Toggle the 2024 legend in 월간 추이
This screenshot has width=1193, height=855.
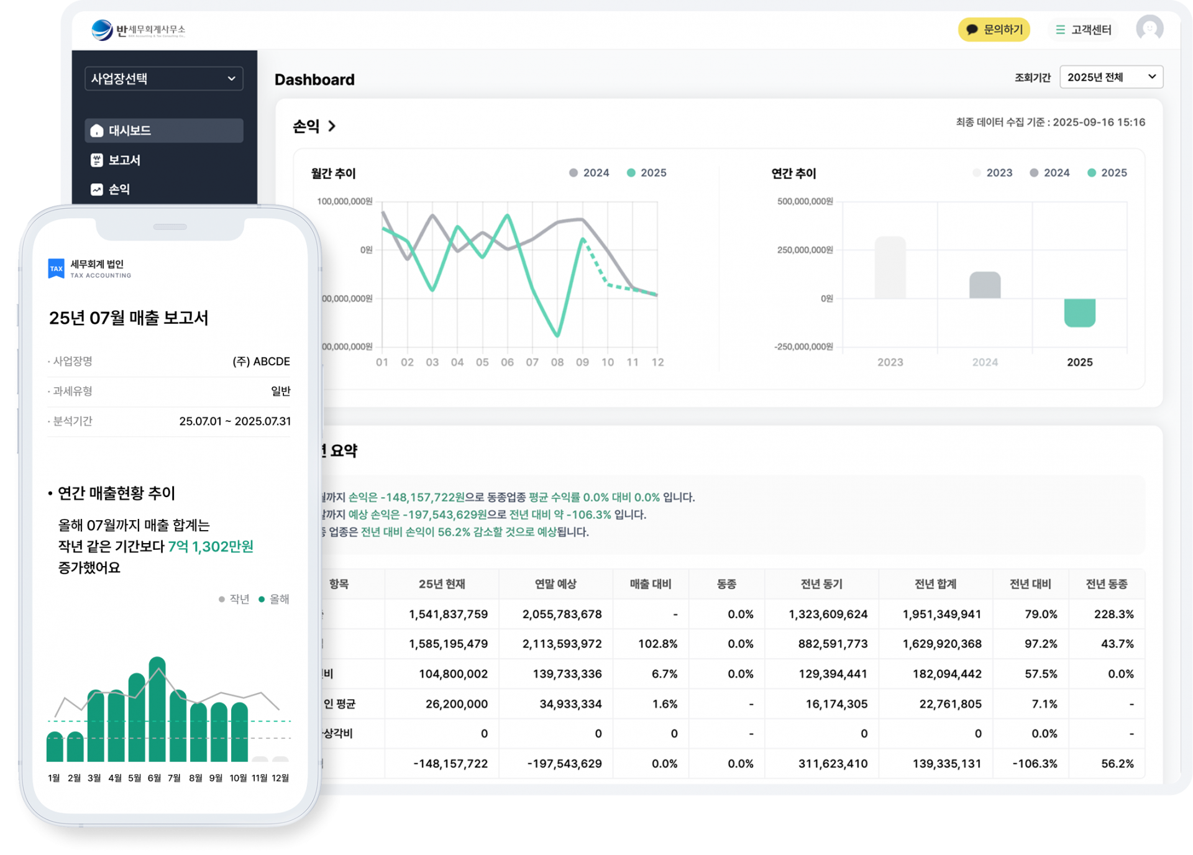(589, 173)
